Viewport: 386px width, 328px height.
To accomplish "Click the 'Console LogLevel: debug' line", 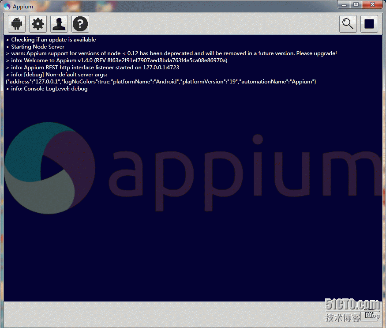I will 47,89.
